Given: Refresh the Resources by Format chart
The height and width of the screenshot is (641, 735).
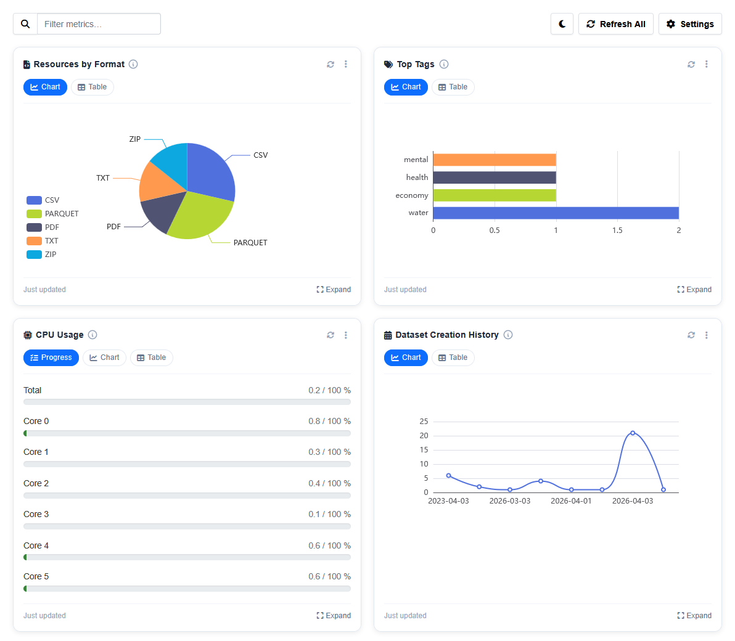Looking at the screenshot, I should click(331, 64).
